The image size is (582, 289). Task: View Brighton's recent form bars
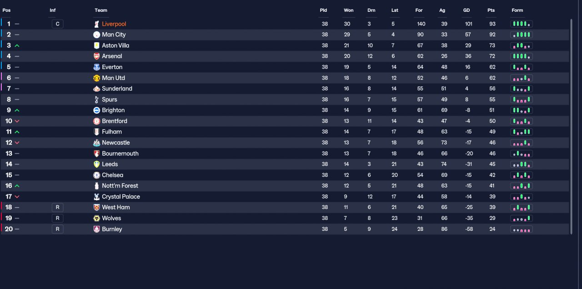(522, 110)
